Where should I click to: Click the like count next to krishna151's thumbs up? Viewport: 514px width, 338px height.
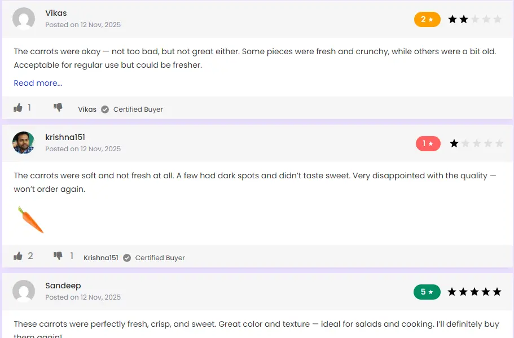(x=32, y=256)
